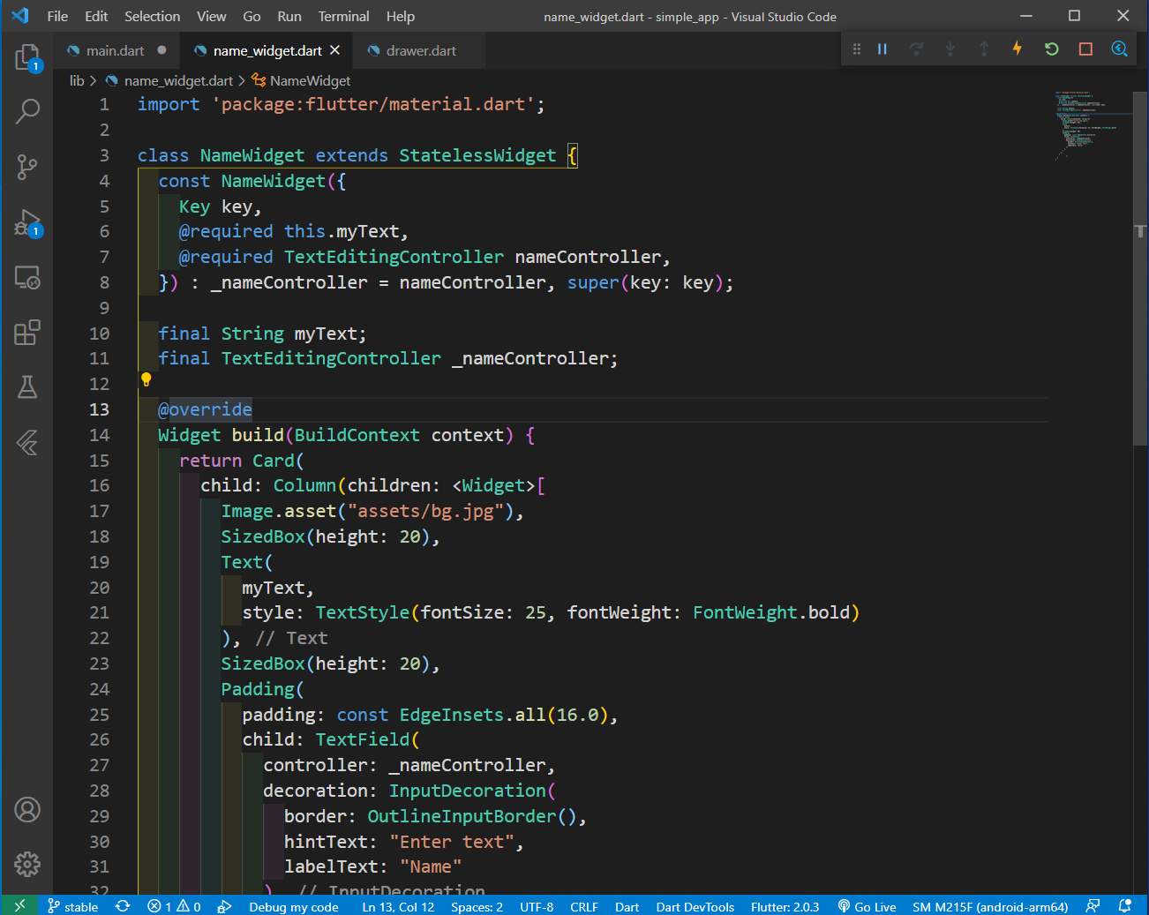Click the debug Step Out button

pyautogui.click(x=983, y=49)
